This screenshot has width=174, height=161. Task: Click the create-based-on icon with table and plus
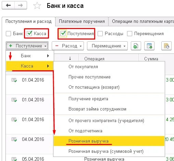click(149, 46)
